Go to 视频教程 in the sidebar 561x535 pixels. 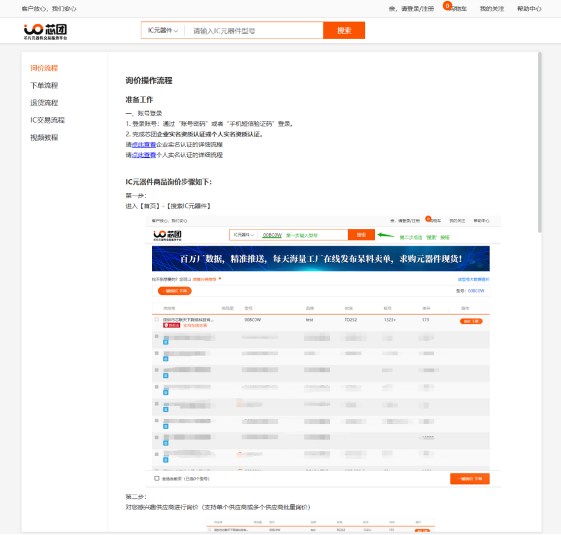(44, 137)
